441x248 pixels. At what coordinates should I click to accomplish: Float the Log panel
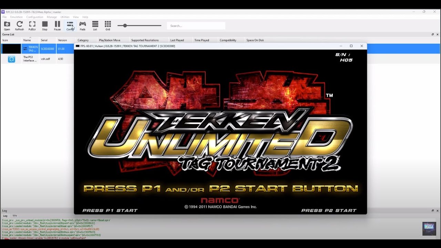pyautogui.click(x=433, y=210)
